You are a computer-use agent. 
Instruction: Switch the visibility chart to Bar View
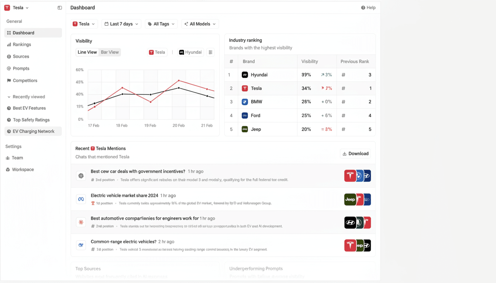click(x=110, y=52)
